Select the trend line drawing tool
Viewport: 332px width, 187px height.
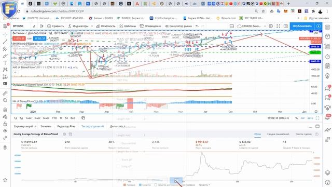click(5, 42)
